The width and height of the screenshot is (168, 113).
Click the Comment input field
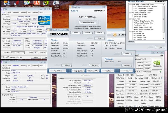pyautogui.click(x=150, y=42)
